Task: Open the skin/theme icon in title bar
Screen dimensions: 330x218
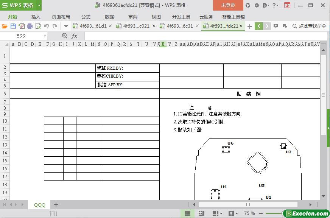Action: coord(248,5)
